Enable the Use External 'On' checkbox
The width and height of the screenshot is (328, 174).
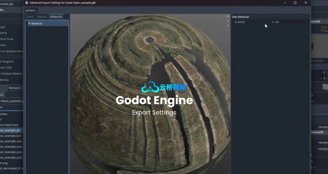(x=273, y=22)
